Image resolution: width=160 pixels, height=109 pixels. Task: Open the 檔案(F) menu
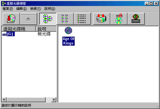[x=8, y=9]
